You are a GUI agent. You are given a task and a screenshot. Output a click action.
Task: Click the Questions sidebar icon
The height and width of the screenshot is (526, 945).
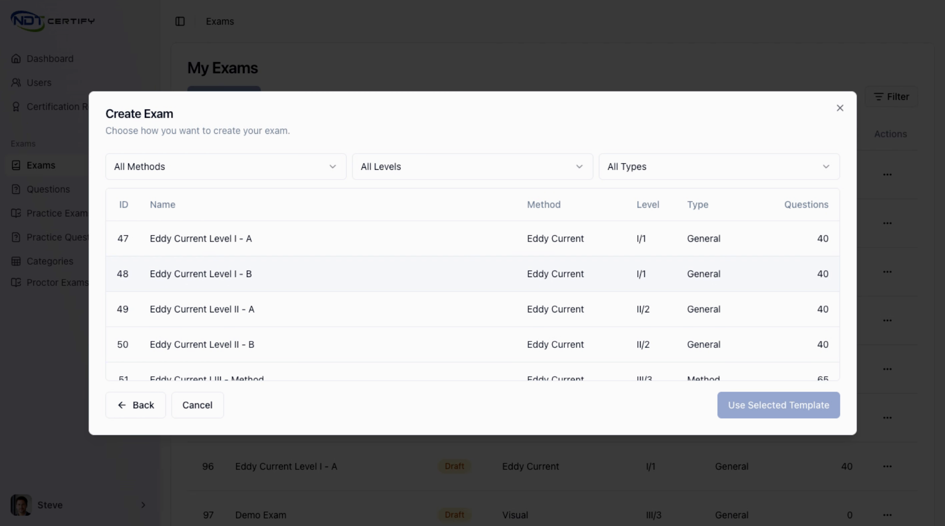(16, 189)
